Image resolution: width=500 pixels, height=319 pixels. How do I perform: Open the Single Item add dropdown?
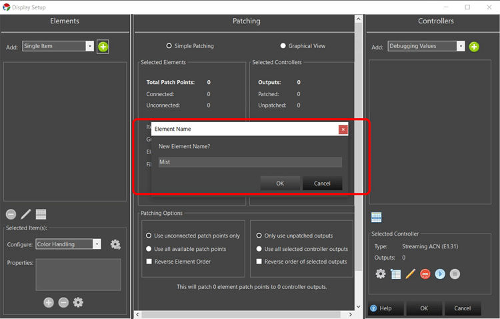(x=89, y=46)
